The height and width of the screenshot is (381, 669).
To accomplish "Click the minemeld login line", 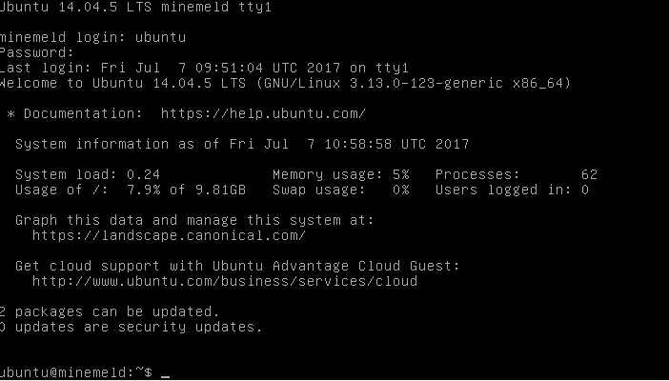I will (x=92, y=37).
